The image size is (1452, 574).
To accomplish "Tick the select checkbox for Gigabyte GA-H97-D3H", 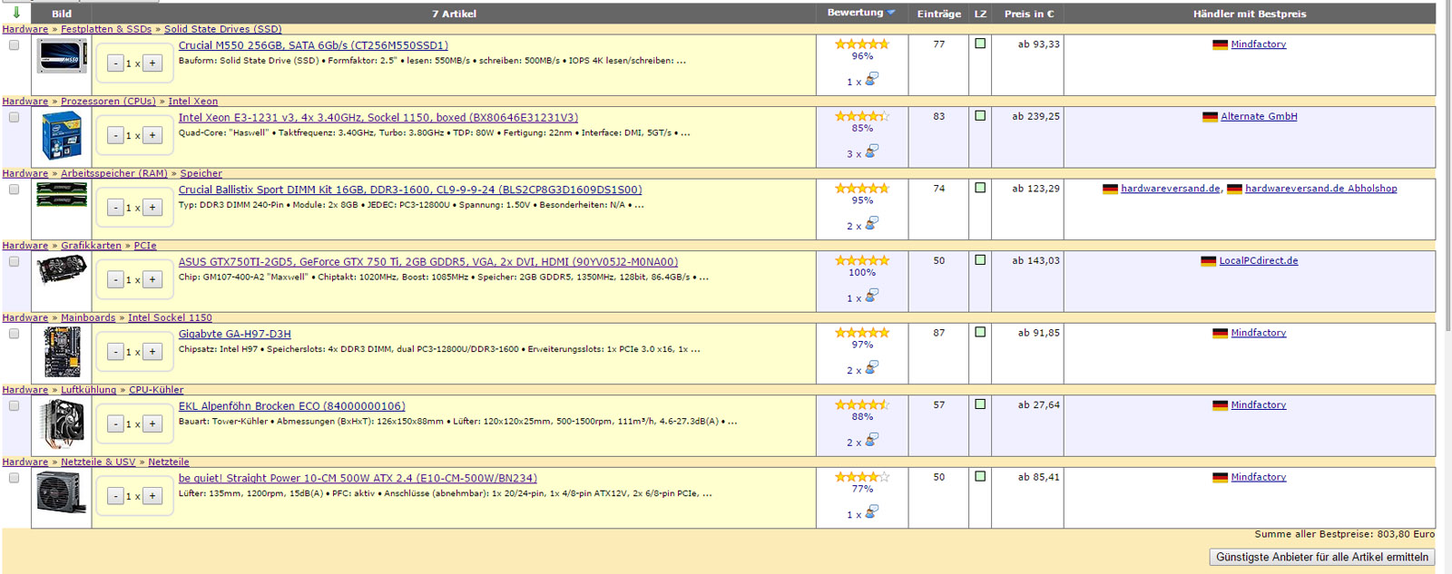I will pos(14,334).
